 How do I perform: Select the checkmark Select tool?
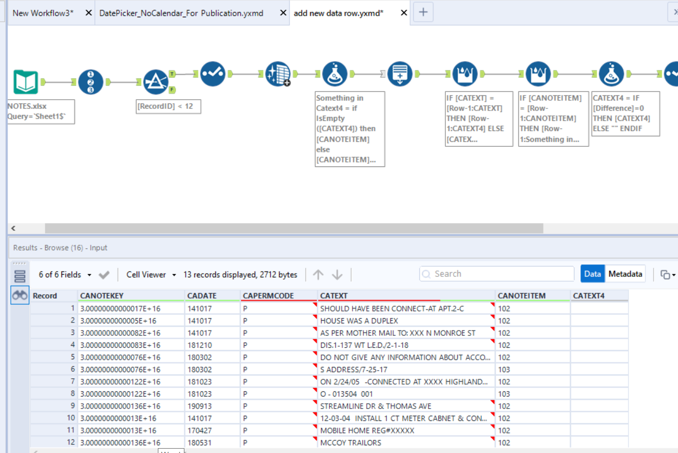click(213, 74)
